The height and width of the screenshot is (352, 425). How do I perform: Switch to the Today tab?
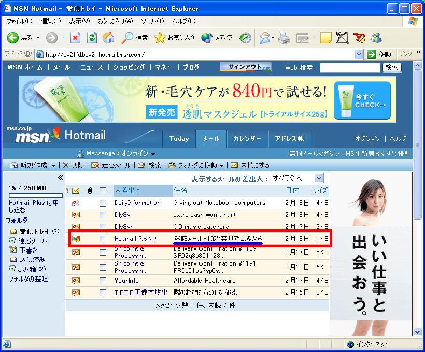point(179,139)
